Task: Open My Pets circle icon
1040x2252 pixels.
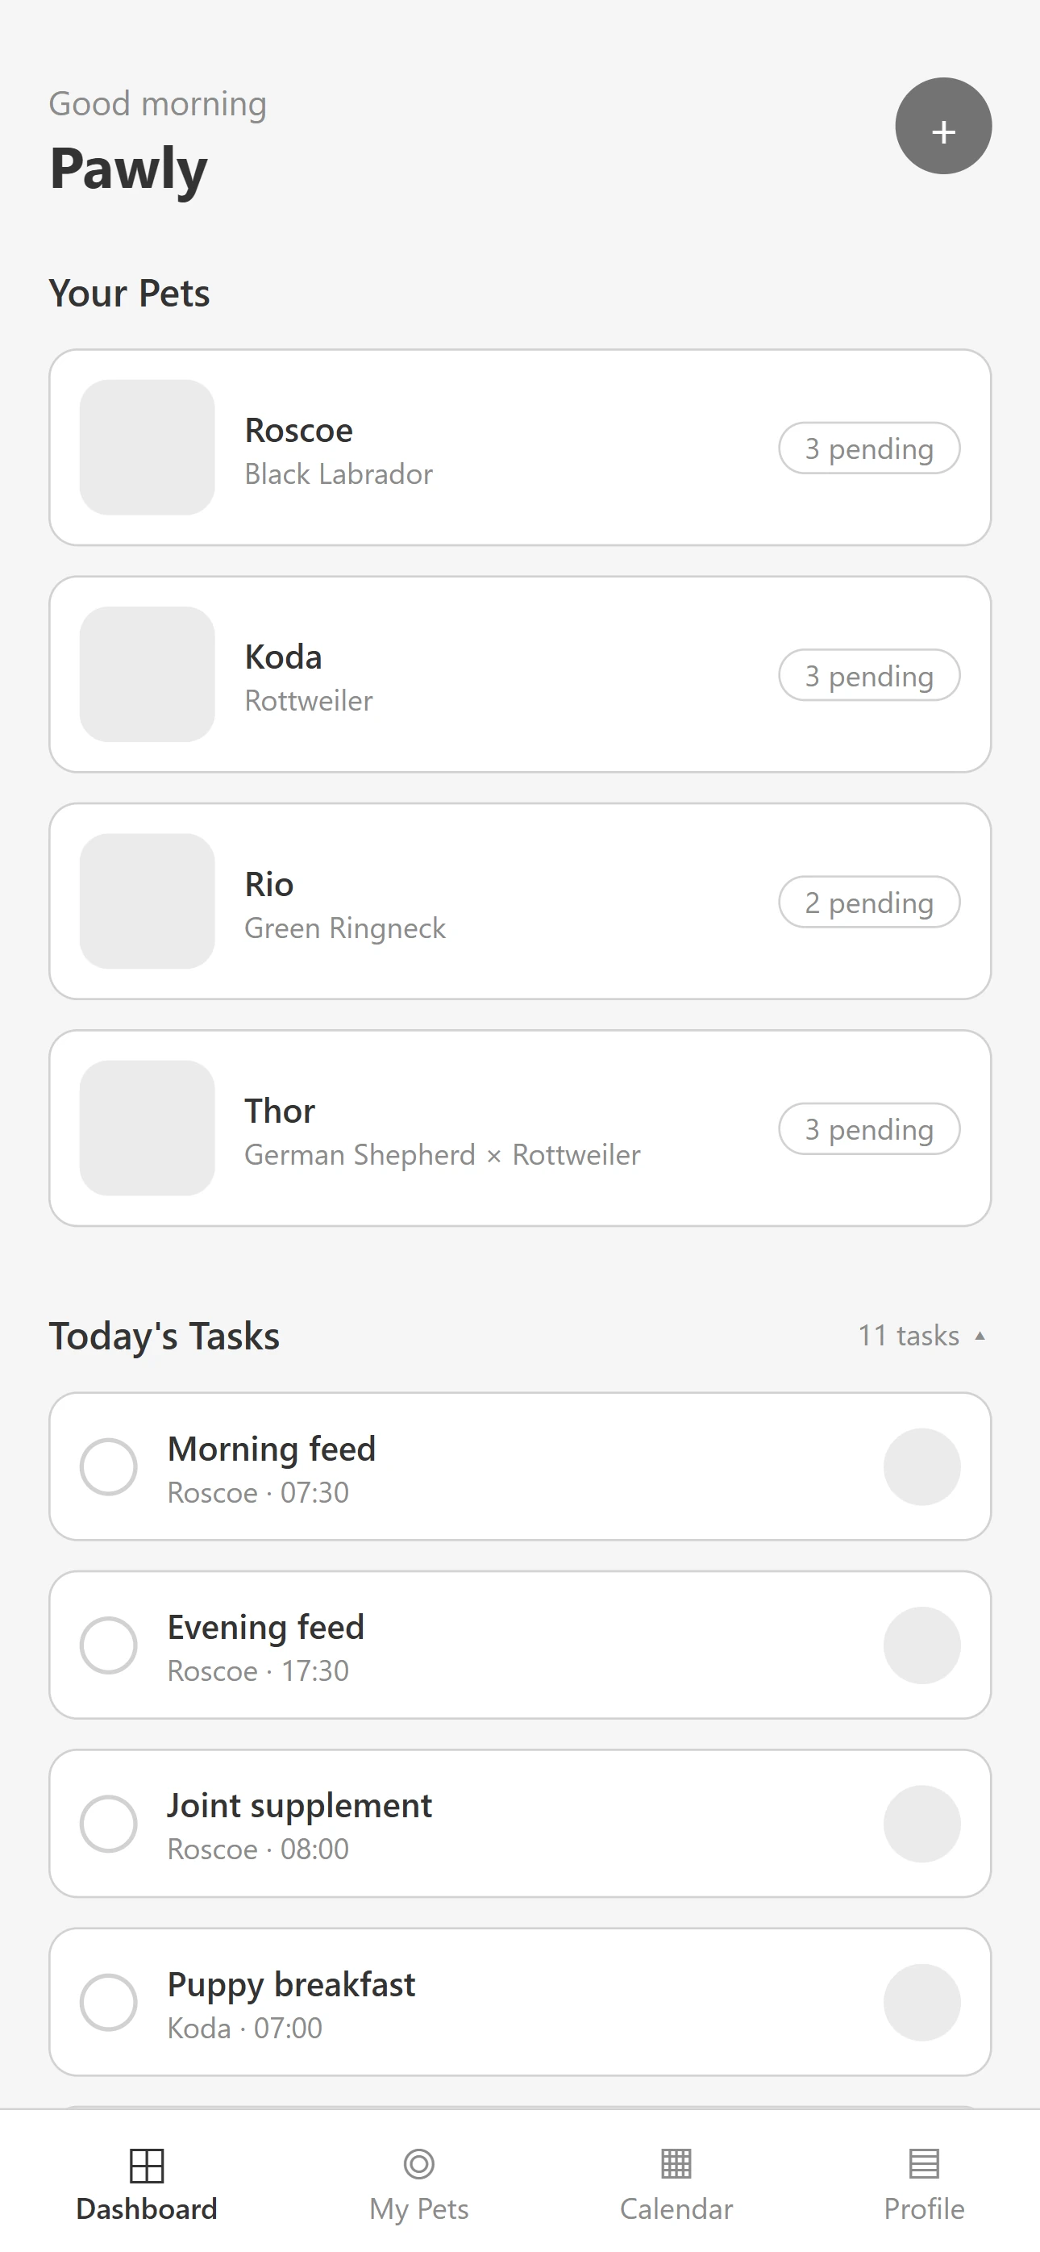Action: point(418,2164)
